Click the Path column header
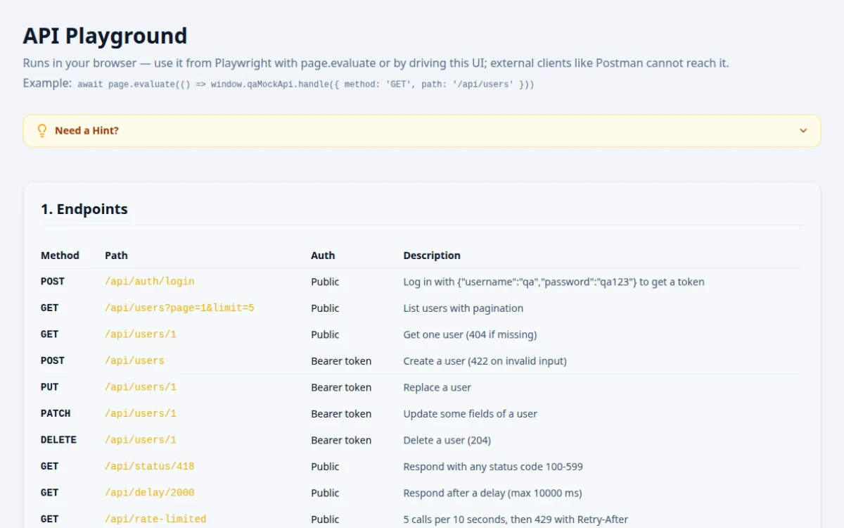The image size is (844, 528). [x=116, y=256]
